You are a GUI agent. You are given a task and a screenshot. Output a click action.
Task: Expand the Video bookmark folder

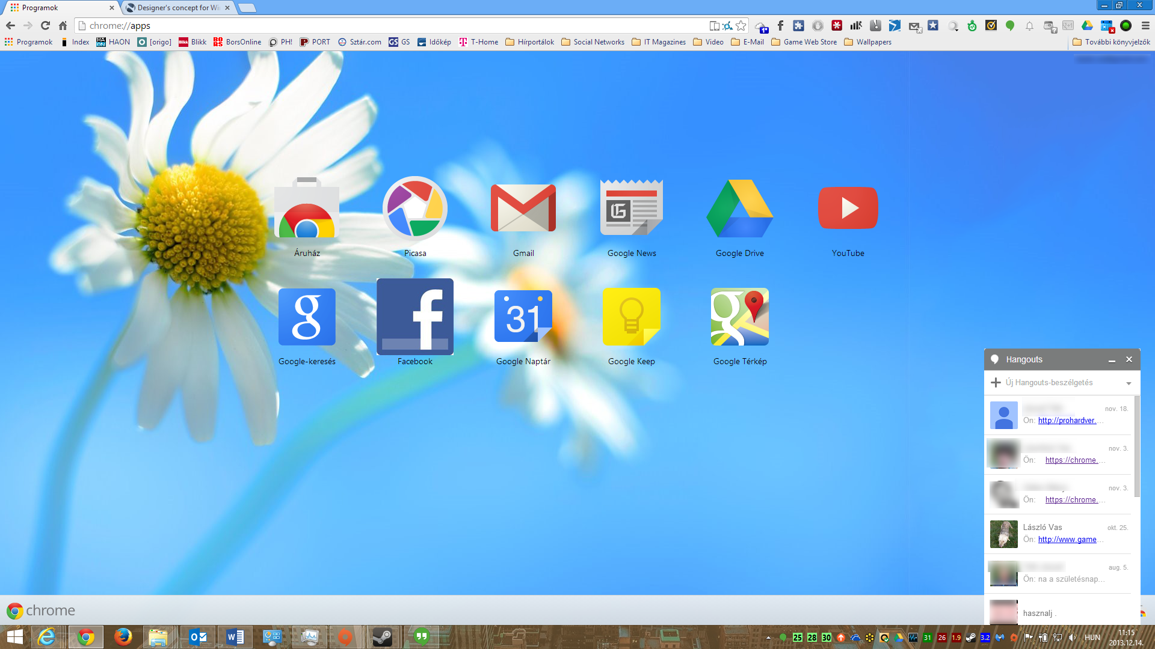pyautogui.click(x=709, y=42)
